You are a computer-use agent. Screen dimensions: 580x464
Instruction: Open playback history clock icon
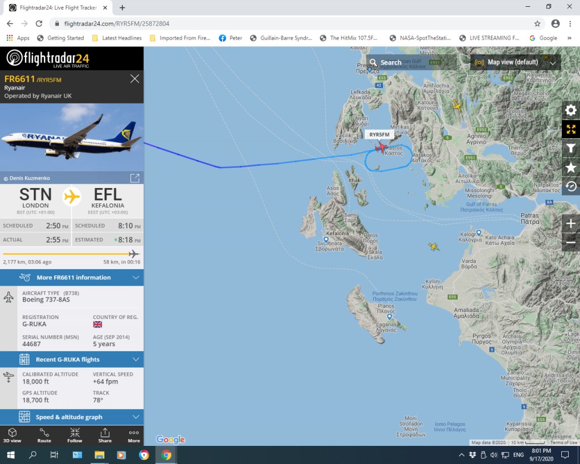571,186
